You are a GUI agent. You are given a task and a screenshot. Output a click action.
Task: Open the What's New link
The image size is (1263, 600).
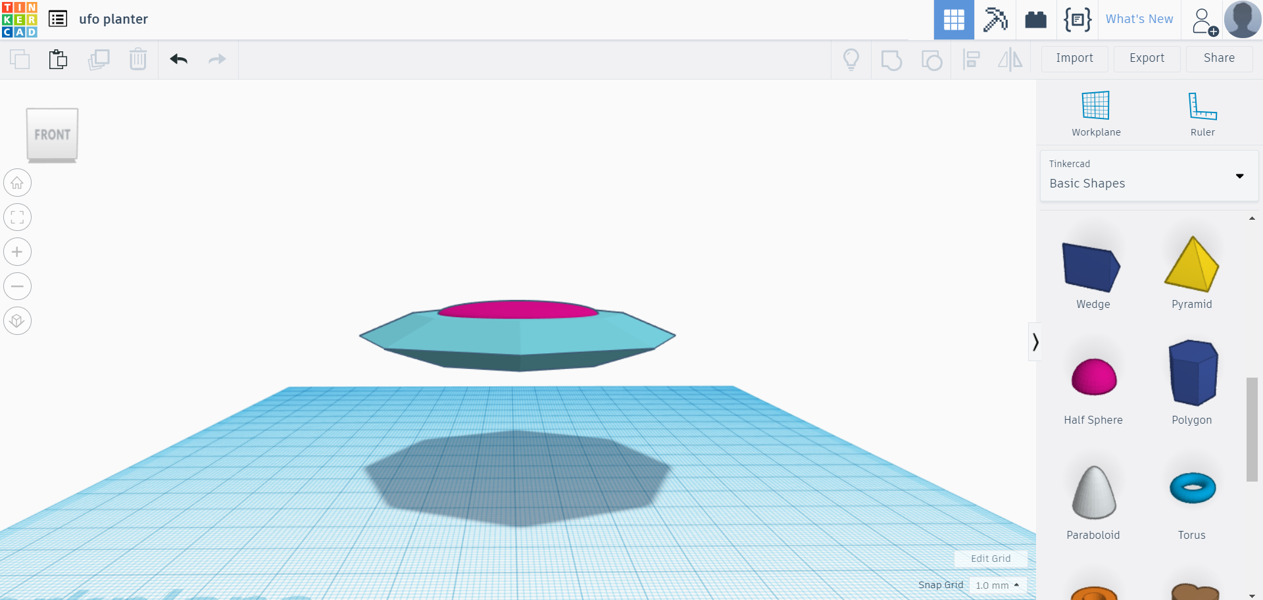point(1139,19)
